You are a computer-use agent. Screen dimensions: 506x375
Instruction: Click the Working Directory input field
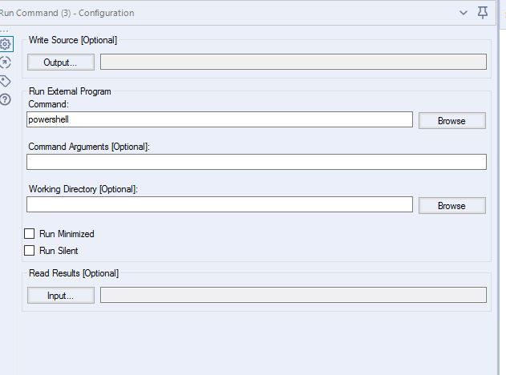[x=220, y=204]
